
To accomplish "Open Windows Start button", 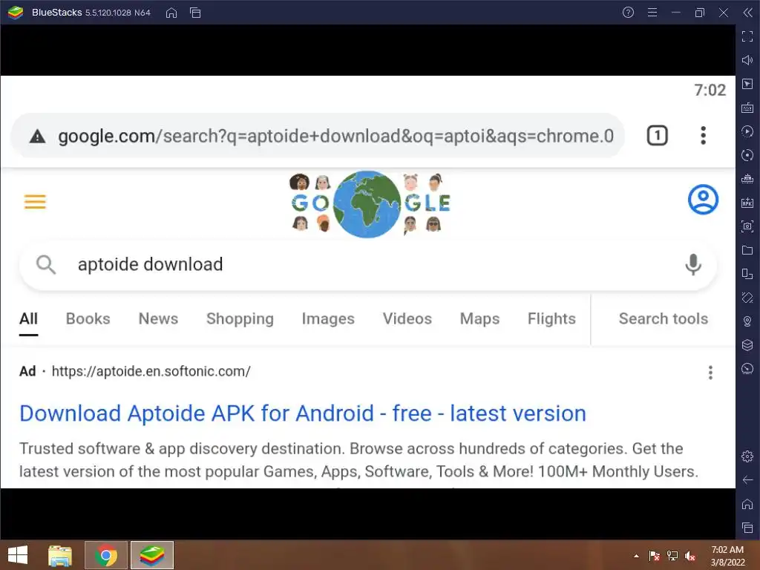I will [18, 555].
